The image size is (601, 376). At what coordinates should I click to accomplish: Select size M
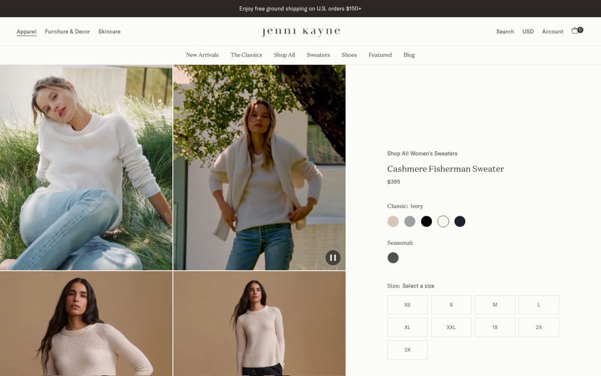[x=495, y=305]
